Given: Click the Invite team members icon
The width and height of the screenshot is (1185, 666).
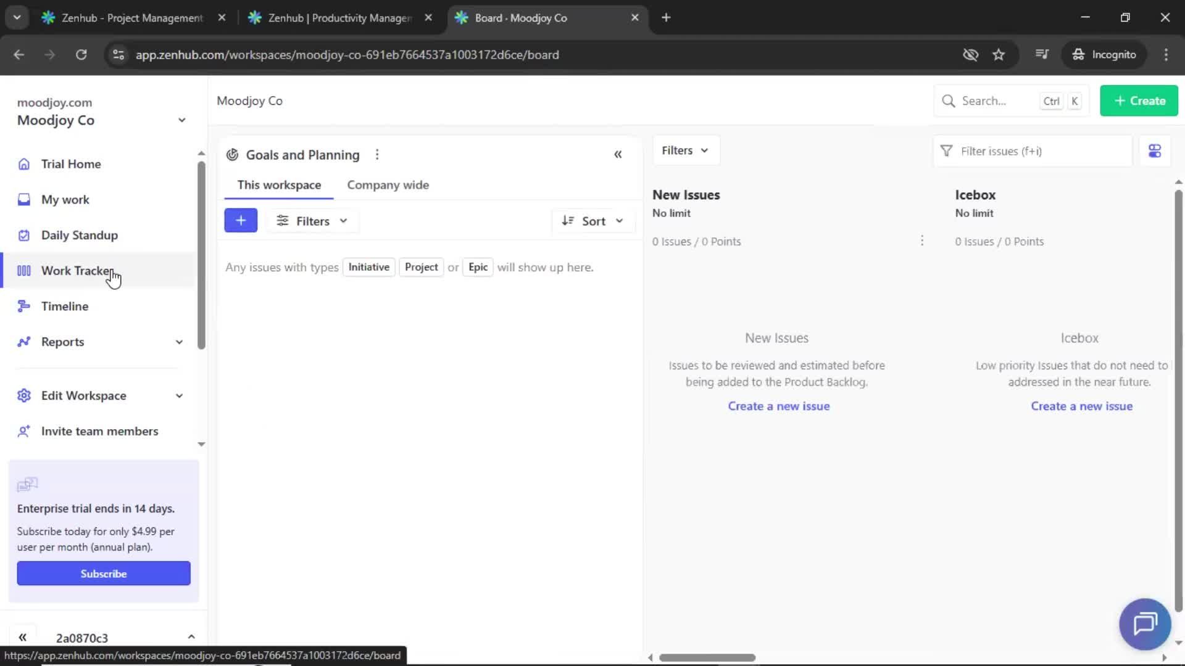Looking at the screenshot, I should [23, 431].
